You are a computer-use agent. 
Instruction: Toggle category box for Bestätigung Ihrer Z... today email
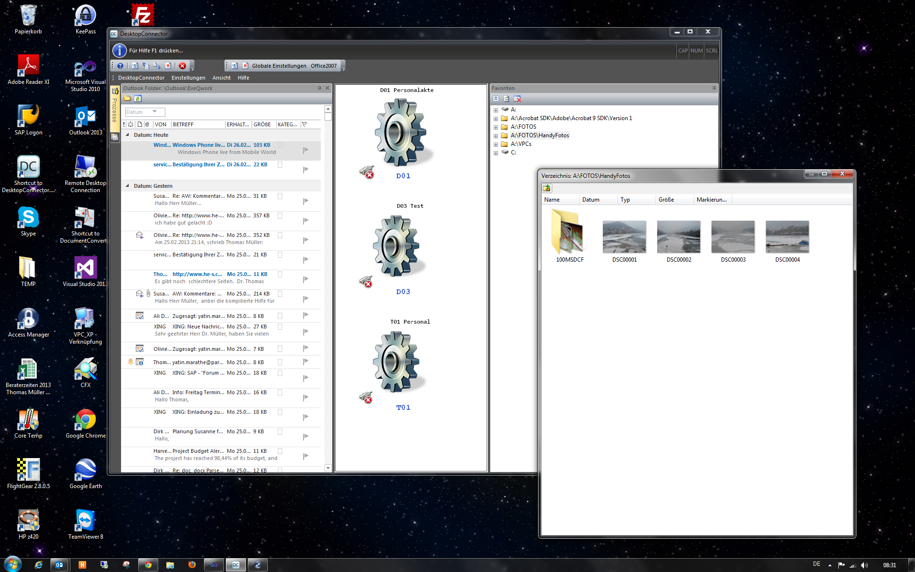click(x=280, y=164)
